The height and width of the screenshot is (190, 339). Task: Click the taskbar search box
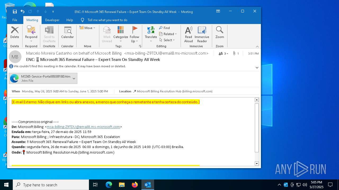point(51,185)
